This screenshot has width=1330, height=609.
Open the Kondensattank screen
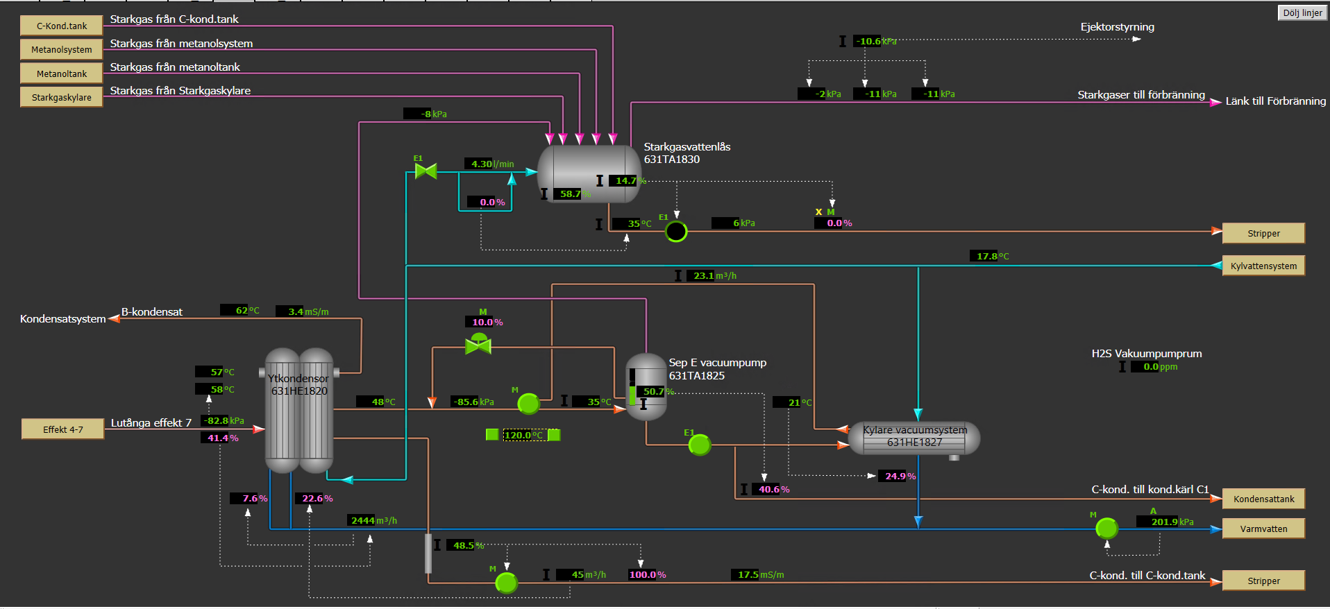point(1263,499)
